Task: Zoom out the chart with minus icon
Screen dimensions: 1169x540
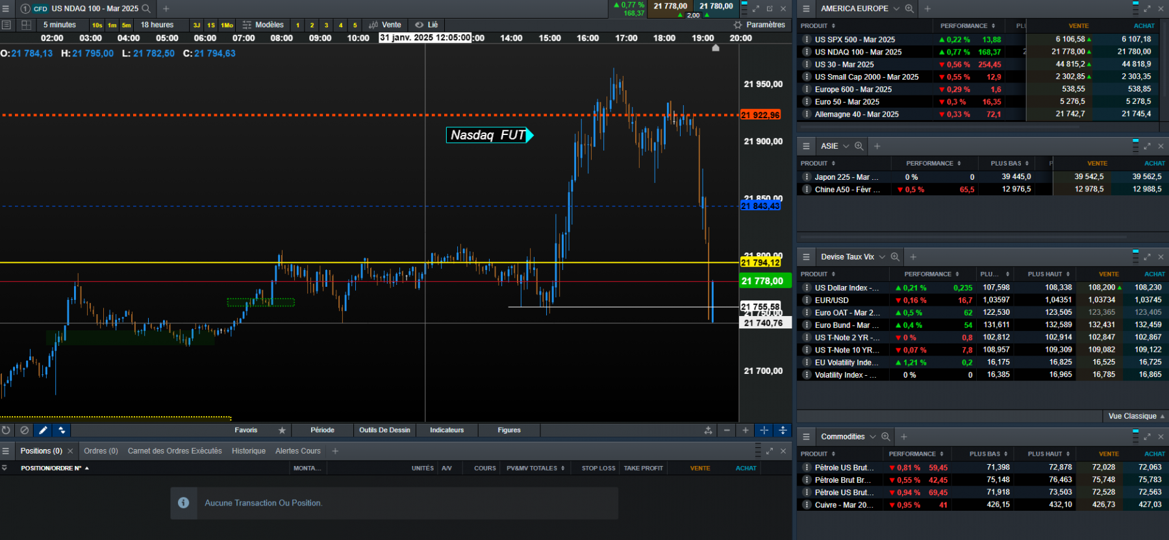Action: pyautogui.click(x=727, y=430)
